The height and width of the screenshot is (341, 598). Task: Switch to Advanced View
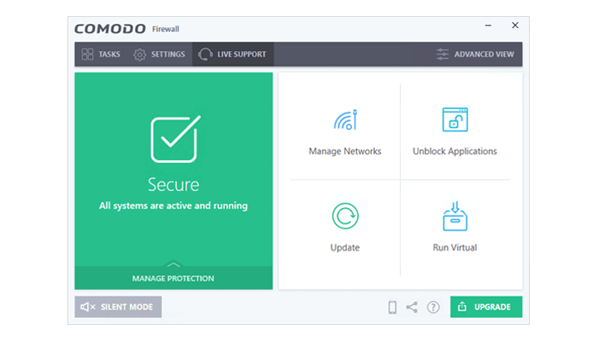pos(475,55)
